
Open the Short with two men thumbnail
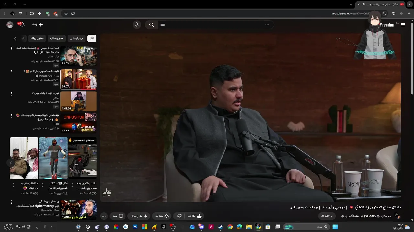pyautogui.click(x=24, y=158)
